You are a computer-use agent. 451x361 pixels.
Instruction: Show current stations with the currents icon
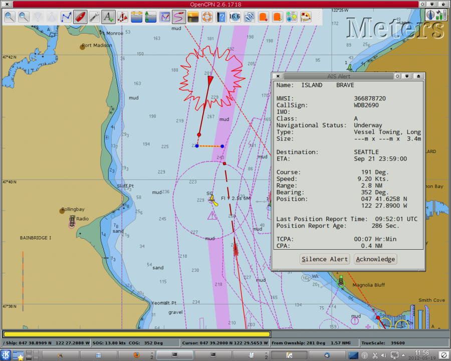[137, 17]
